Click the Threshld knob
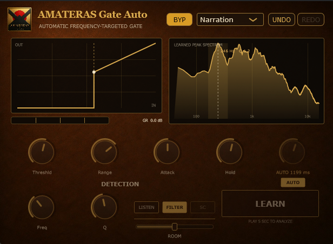Screen dimensions: 333x244 point(42,151)
